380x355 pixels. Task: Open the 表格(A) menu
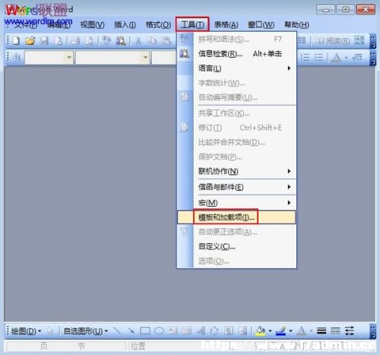226,25
